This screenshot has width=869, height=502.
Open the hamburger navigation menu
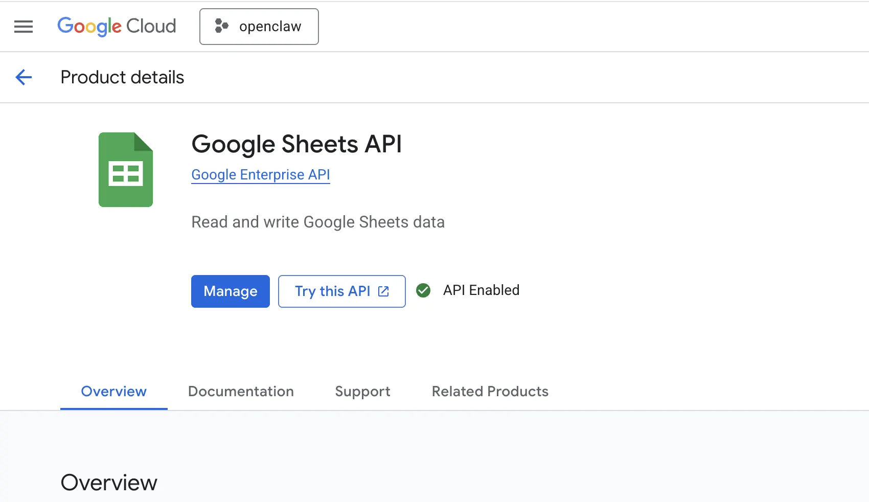[x=24, y=27]
